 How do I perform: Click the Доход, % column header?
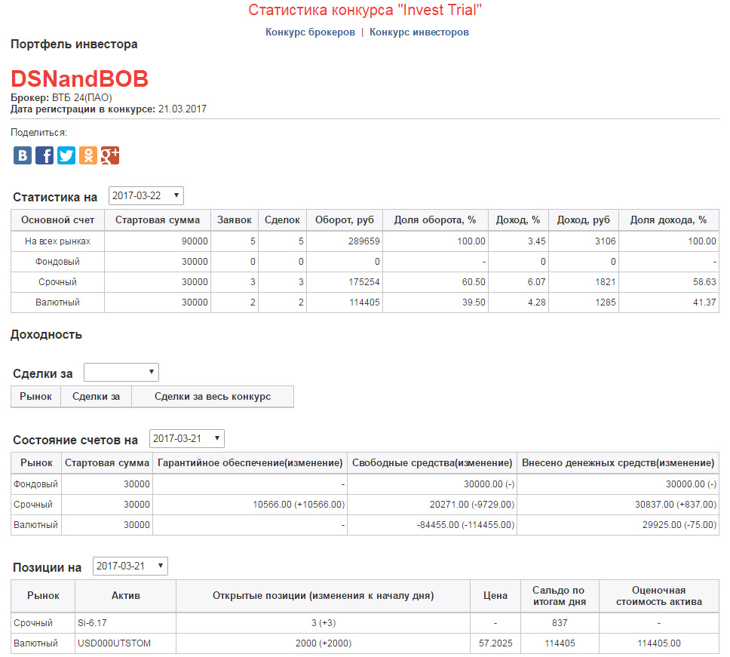(x=517, y=220)
